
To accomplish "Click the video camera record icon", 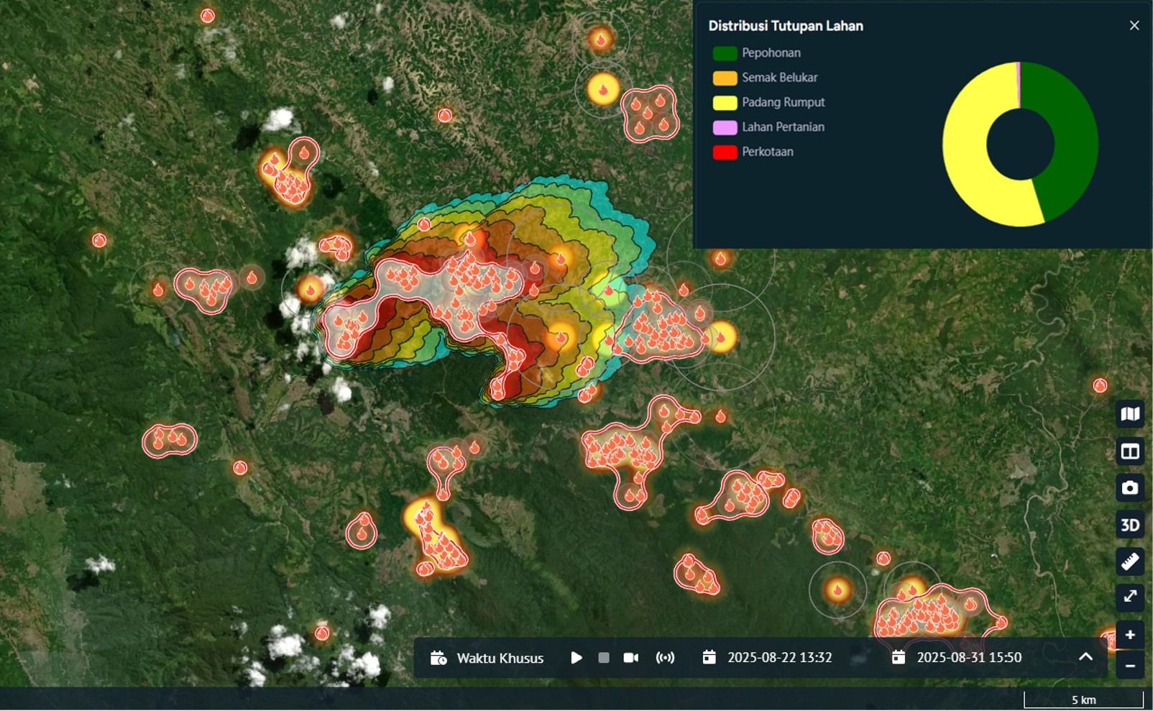I will 631,658.
